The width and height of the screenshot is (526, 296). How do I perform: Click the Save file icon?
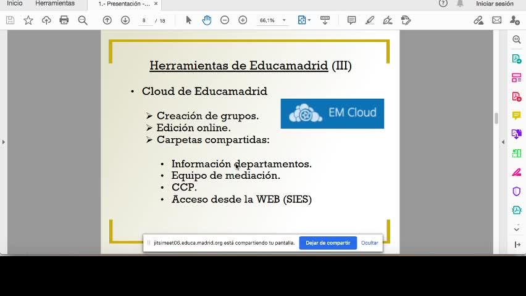coord(10,20)
